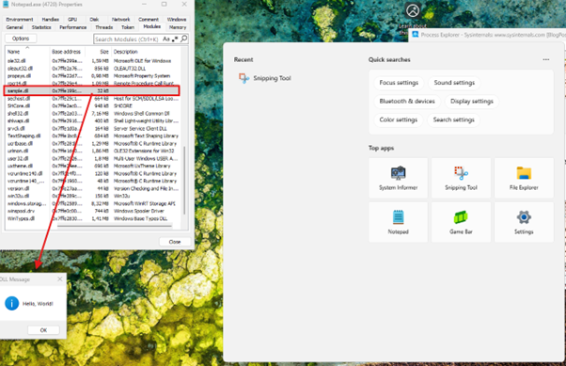Click OK in the DLL Message box
Viewport: 566px width, 366px height.
43,330
